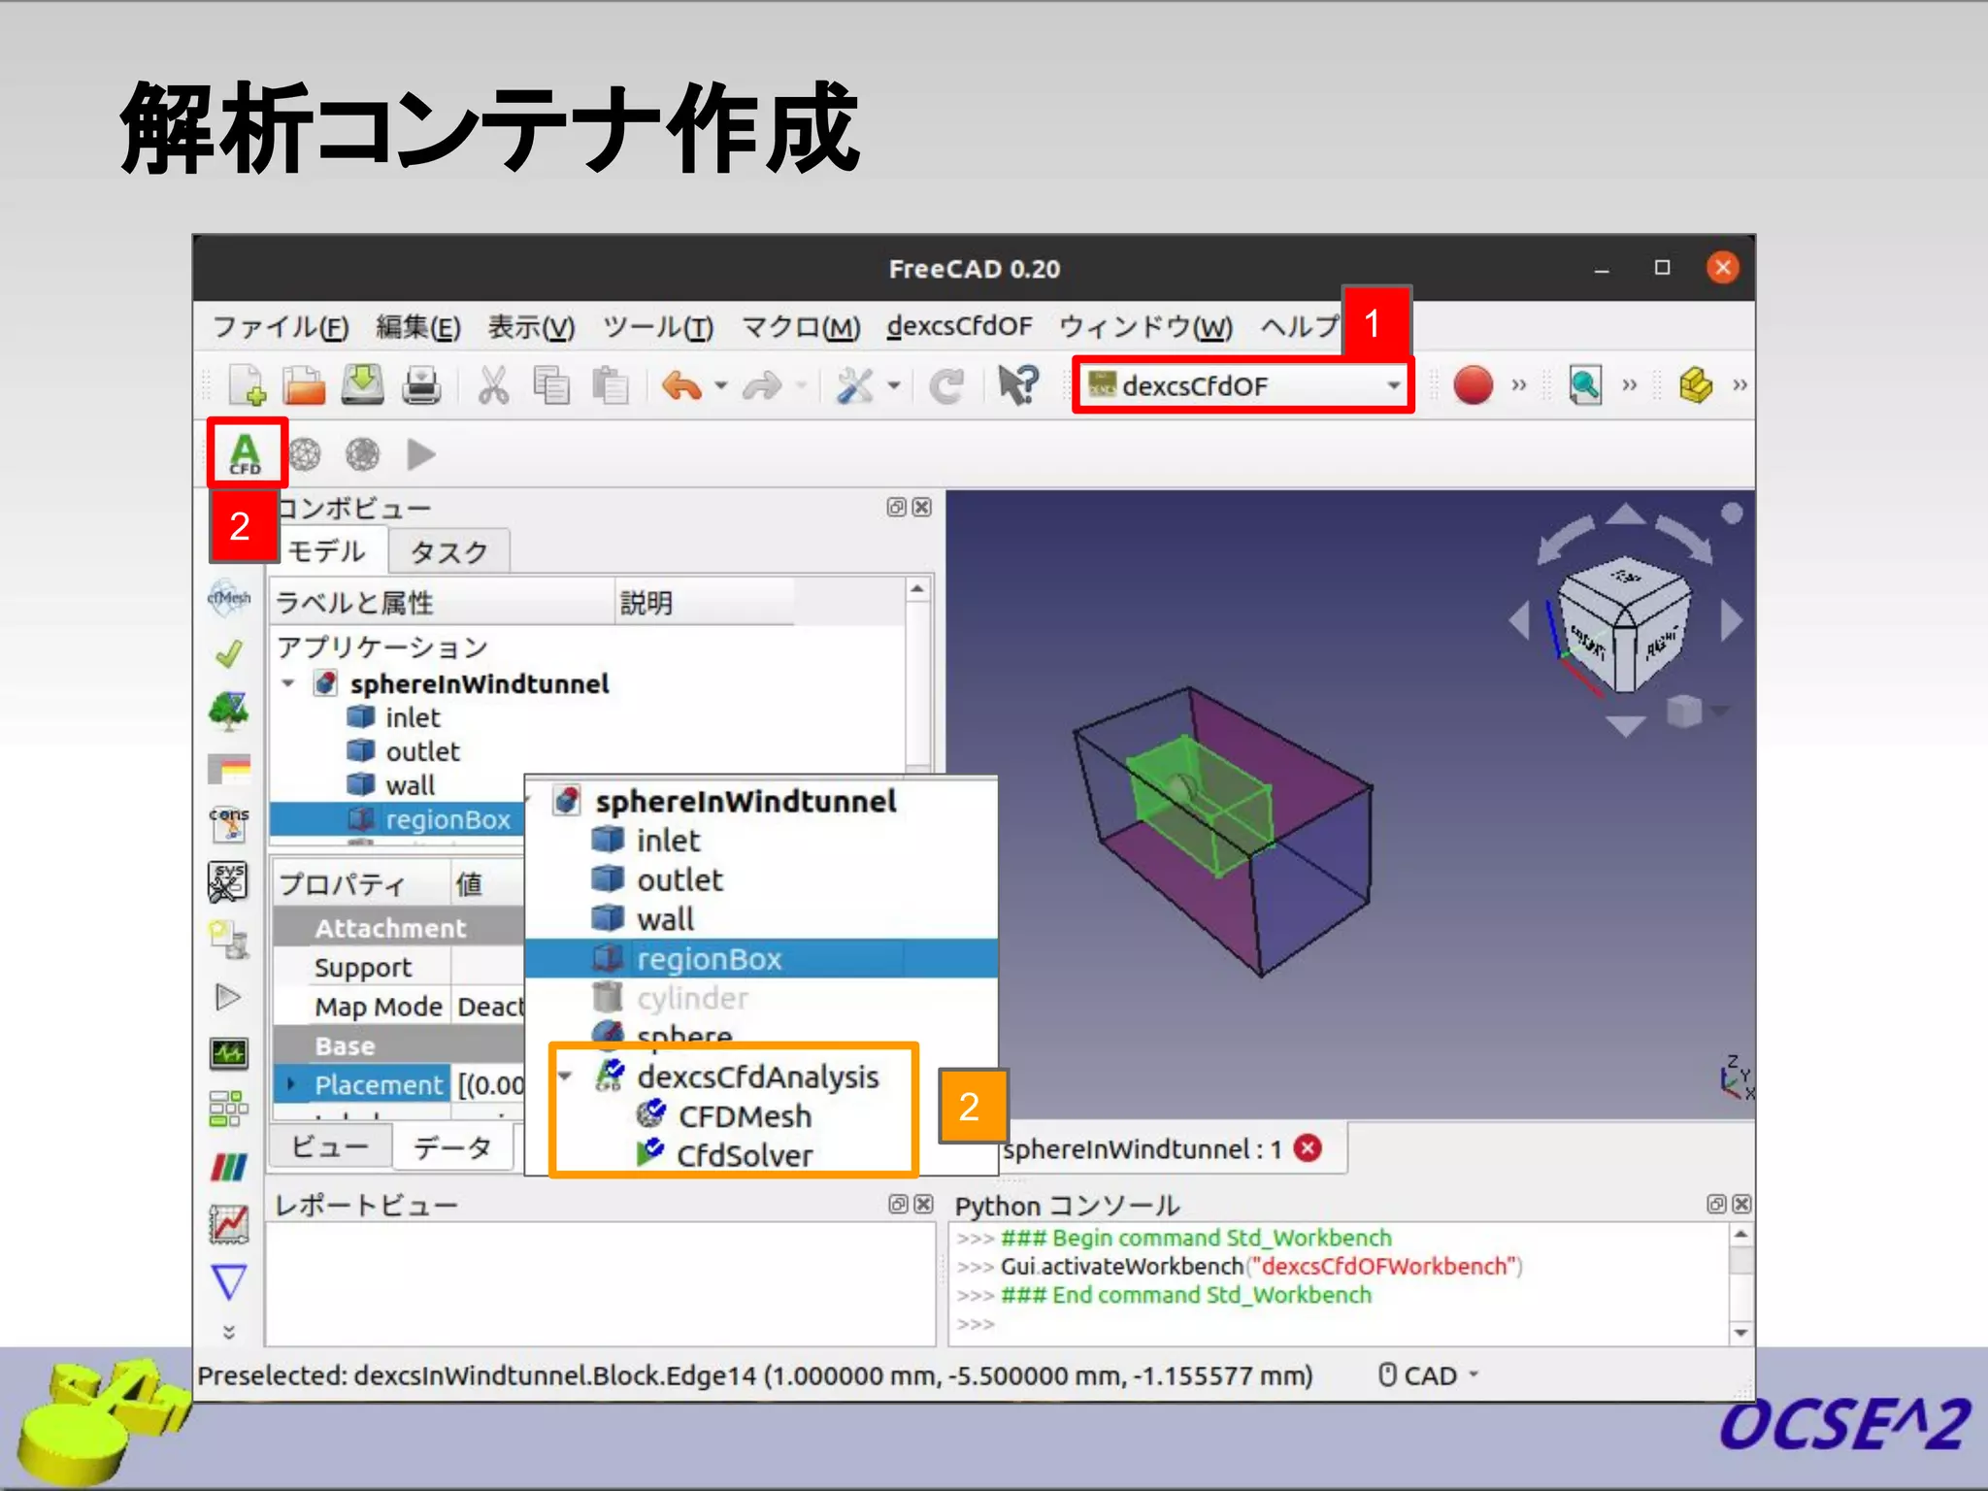The image size is (1988, 1491).
Task: Create analysis container with CFD icon
Action: pos(246,453)
